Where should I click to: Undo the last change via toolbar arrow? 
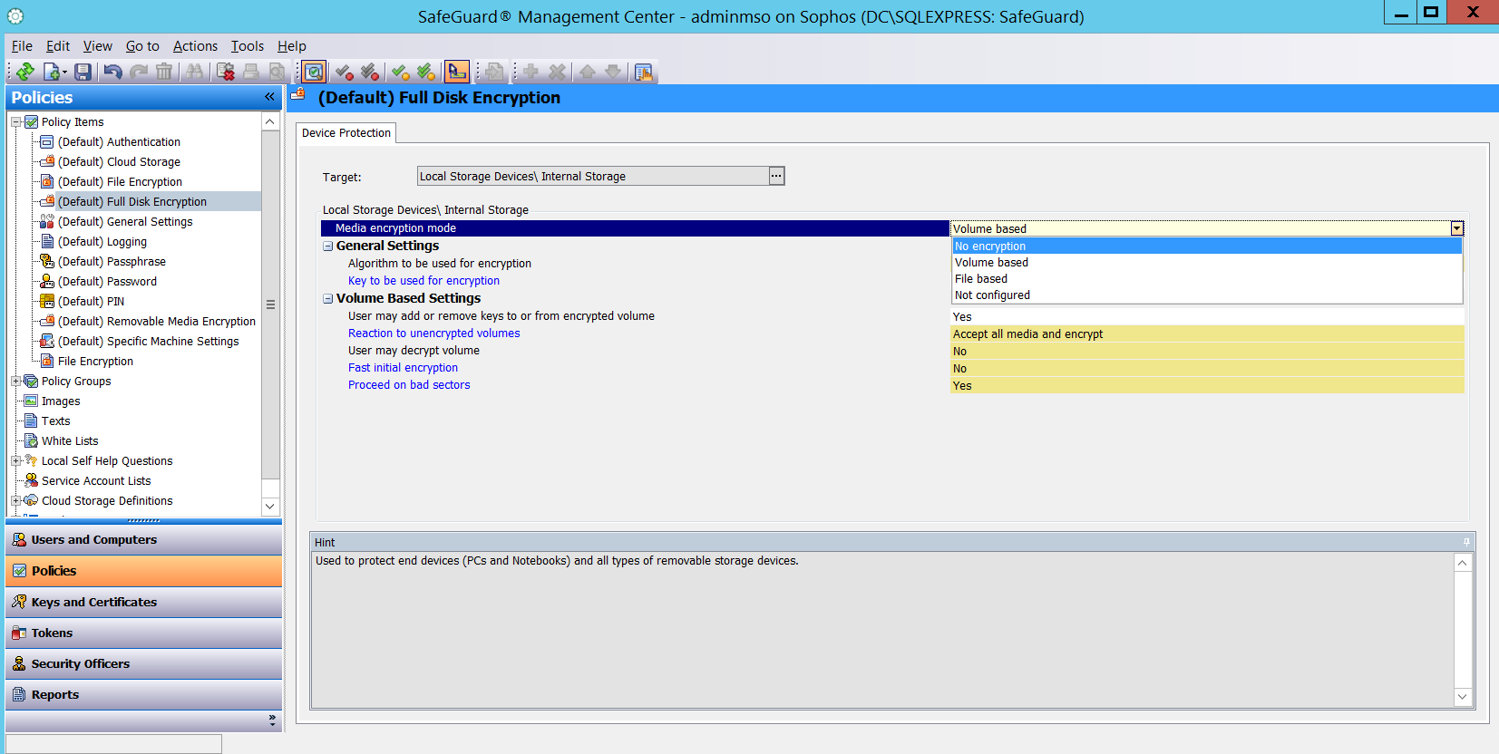(x=112, y=72)
